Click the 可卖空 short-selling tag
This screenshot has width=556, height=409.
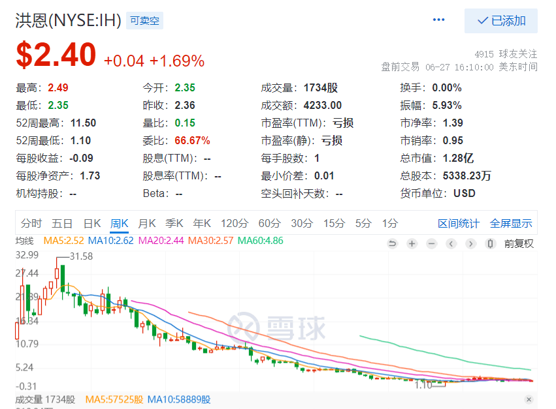pyautogui.click(x=144, y=21)
